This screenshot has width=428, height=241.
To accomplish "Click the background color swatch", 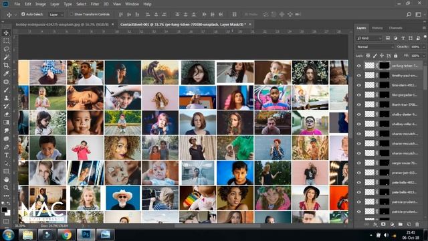I will click(8, 213).
